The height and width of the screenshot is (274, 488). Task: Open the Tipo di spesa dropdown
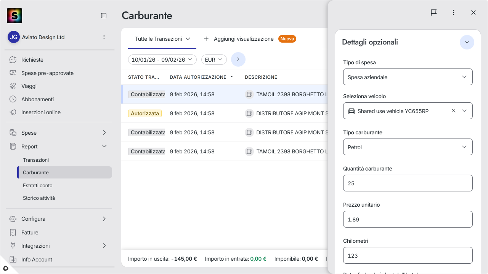coord(408,77)
